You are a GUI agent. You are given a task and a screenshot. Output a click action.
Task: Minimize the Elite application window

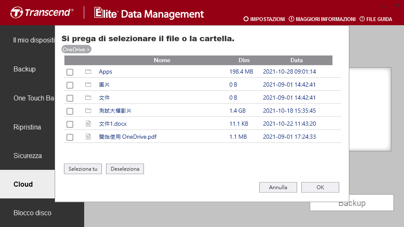[x=384, y=5]
